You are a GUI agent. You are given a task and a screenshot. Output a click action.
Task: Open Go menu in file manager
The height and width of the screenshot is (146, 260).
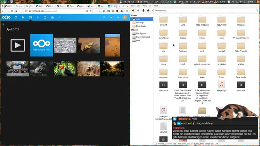click(150, 6)
